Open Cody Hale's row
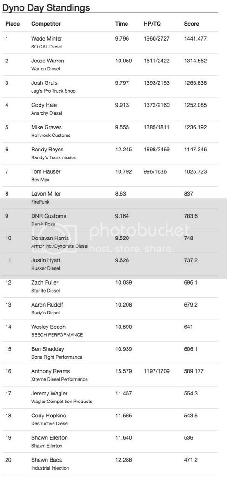The width and height of the screenshot is (227, 477). pos(113,109)
